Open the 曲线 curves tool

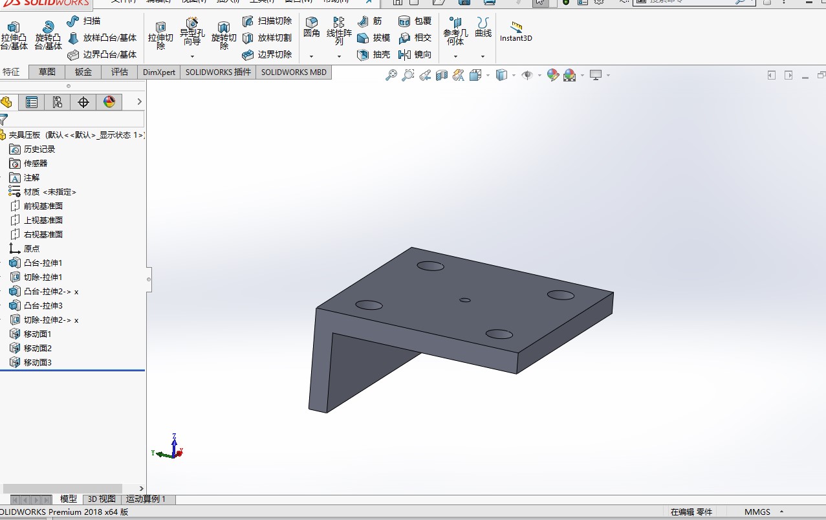(x=483, y=28)
